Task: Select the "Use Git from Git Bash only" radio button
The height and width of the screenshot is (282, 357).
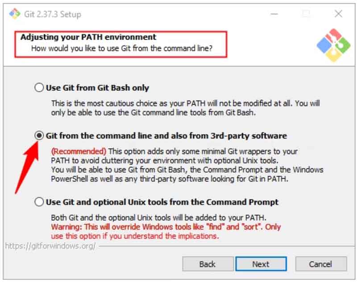Action: pyautogui.click(x=39, y=88)
